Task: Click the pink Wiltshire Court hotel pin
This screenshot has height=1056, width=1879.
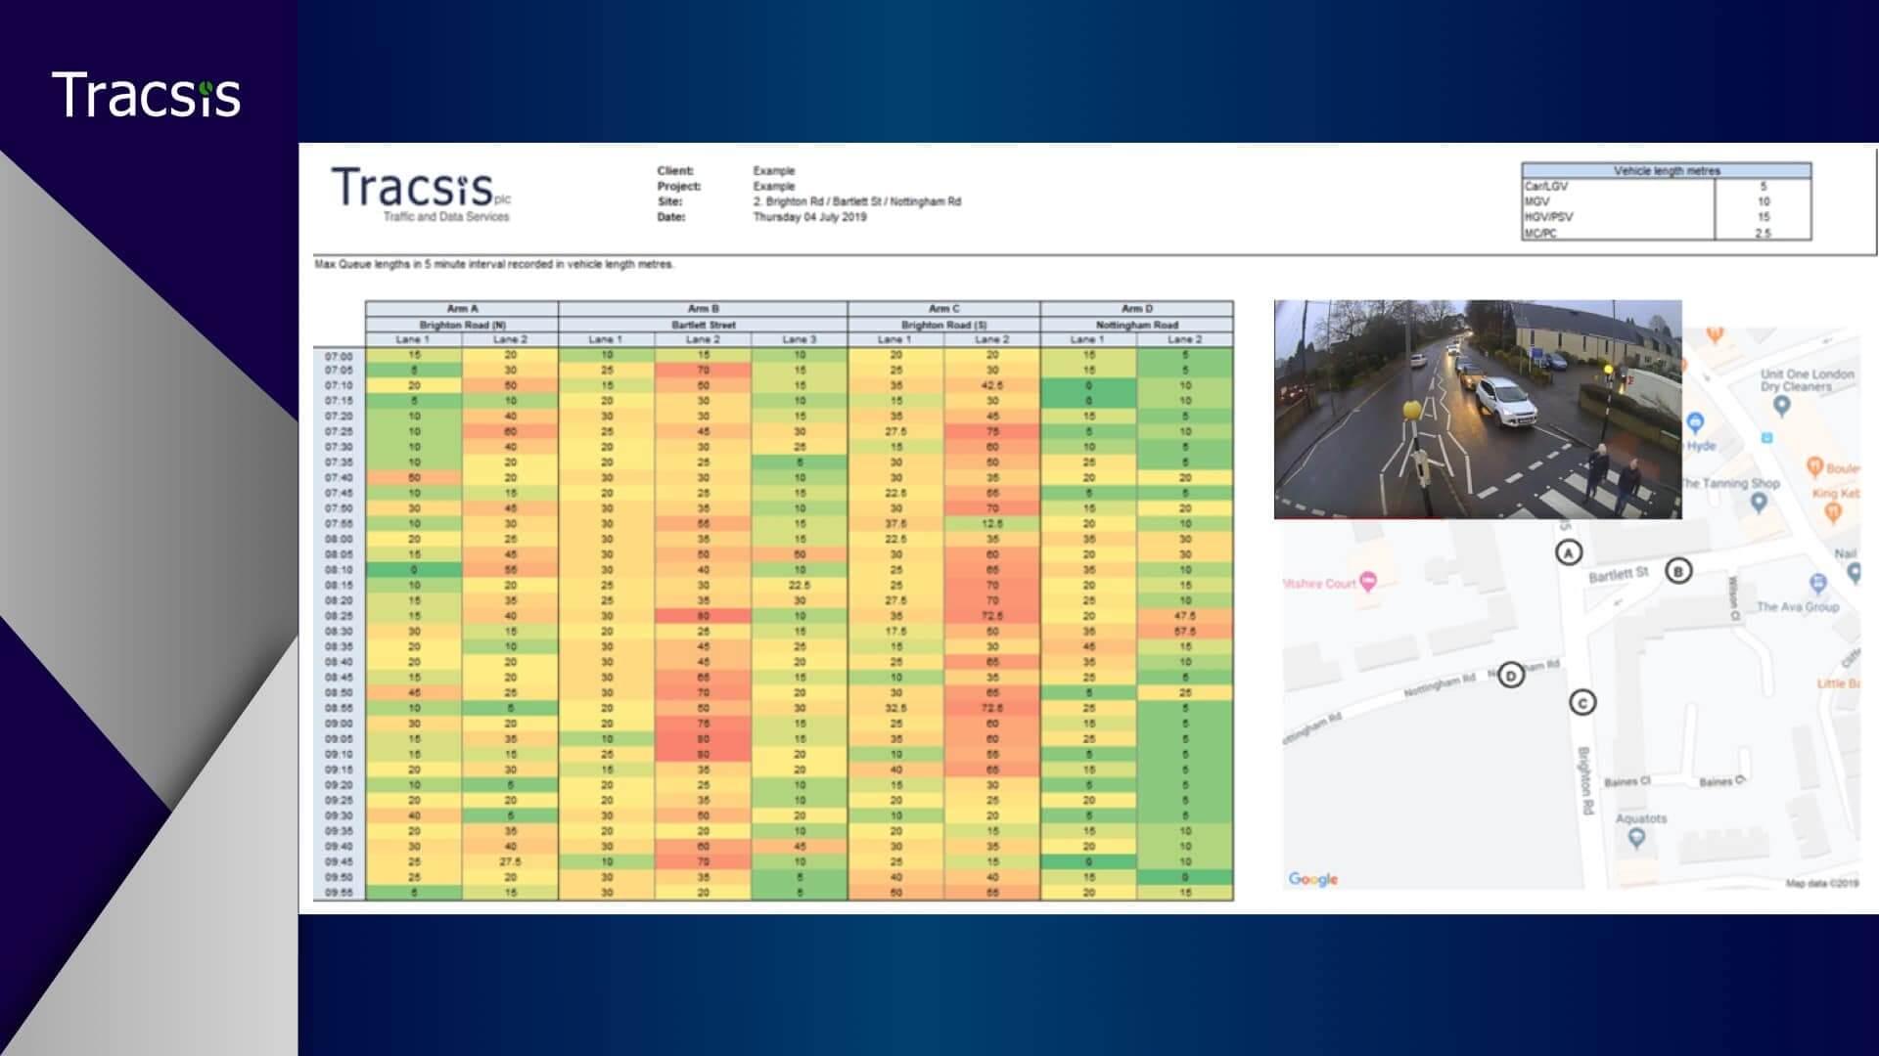Action: tap(1368, 582)
